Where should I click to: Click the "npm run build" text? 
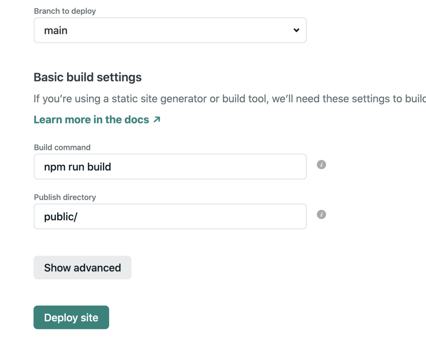tap(77, 166)
